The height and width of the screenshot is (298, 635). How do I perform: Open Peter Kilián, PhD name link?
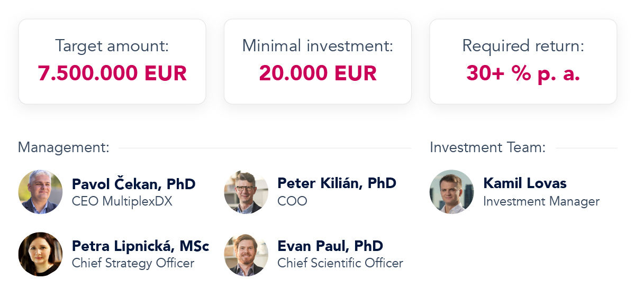click(337, 183)
